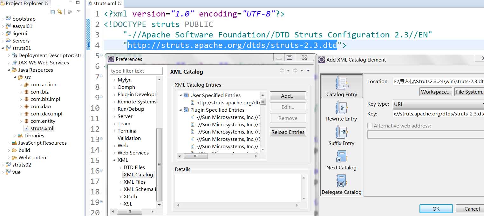
Task: Click Reload Entries button
Action: 288,132
